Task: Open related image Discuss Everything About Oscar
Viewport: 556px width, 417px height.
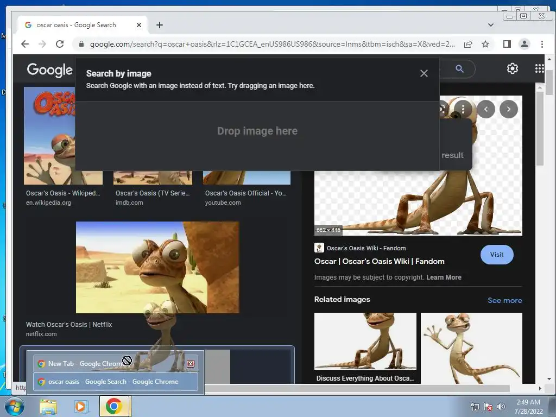Action: click(365, 341)
